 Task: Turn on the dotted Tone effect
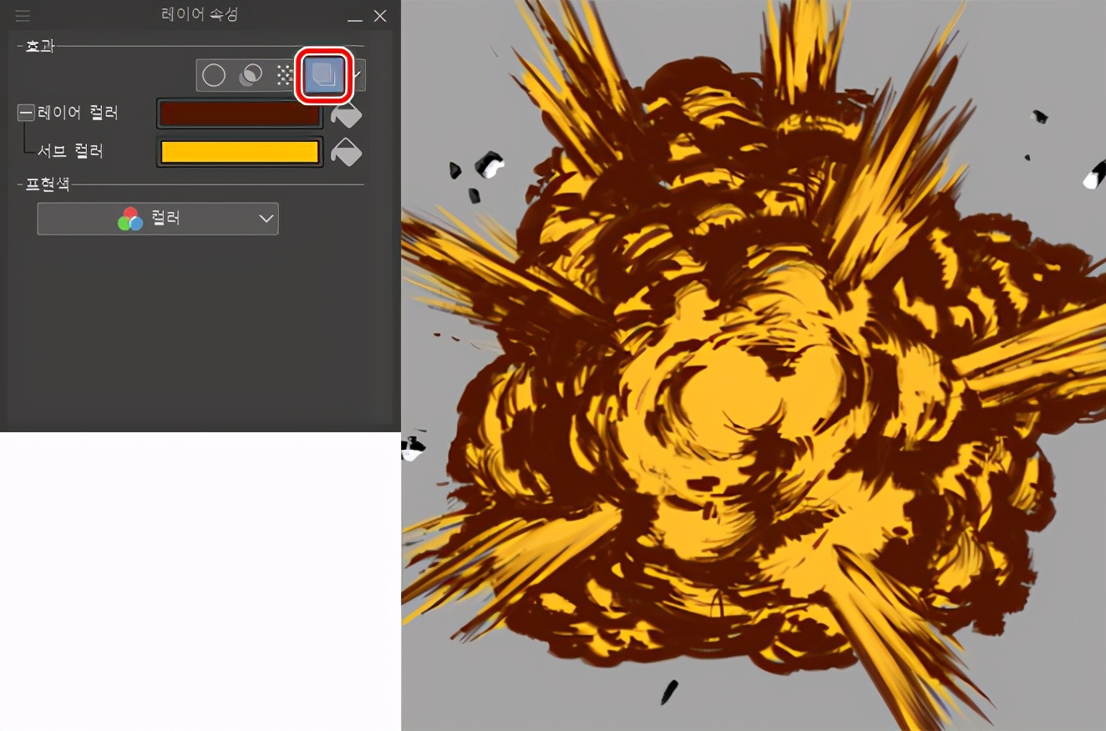click(x=284, y=76)
